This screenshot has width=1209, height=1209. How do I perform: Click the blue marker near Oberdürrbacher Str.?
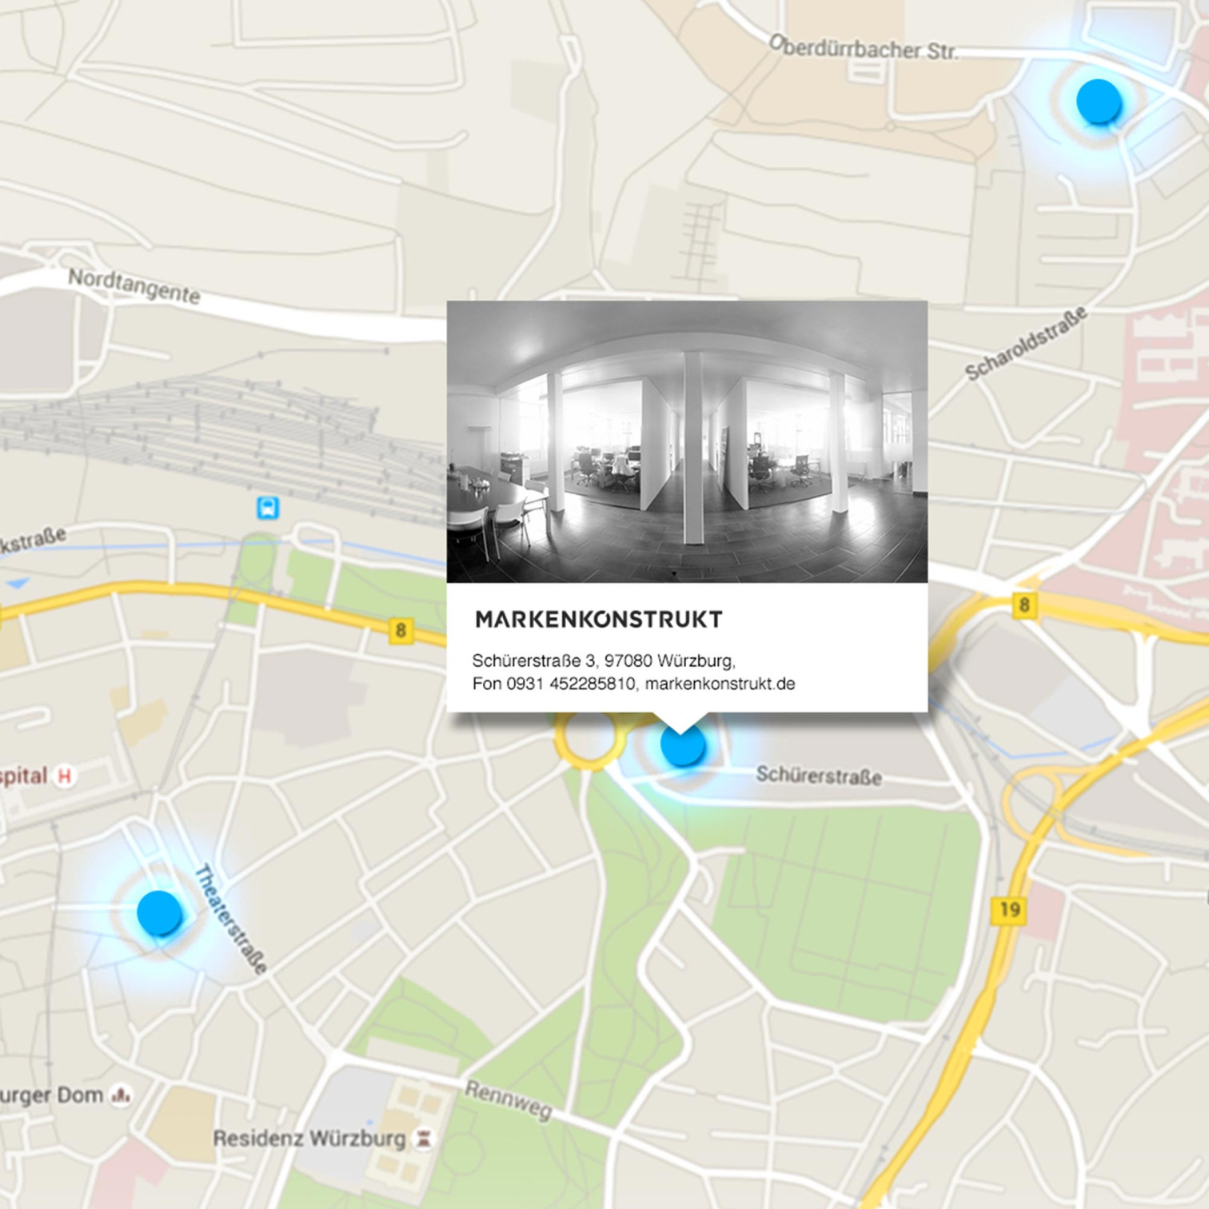pos(1098,101)
